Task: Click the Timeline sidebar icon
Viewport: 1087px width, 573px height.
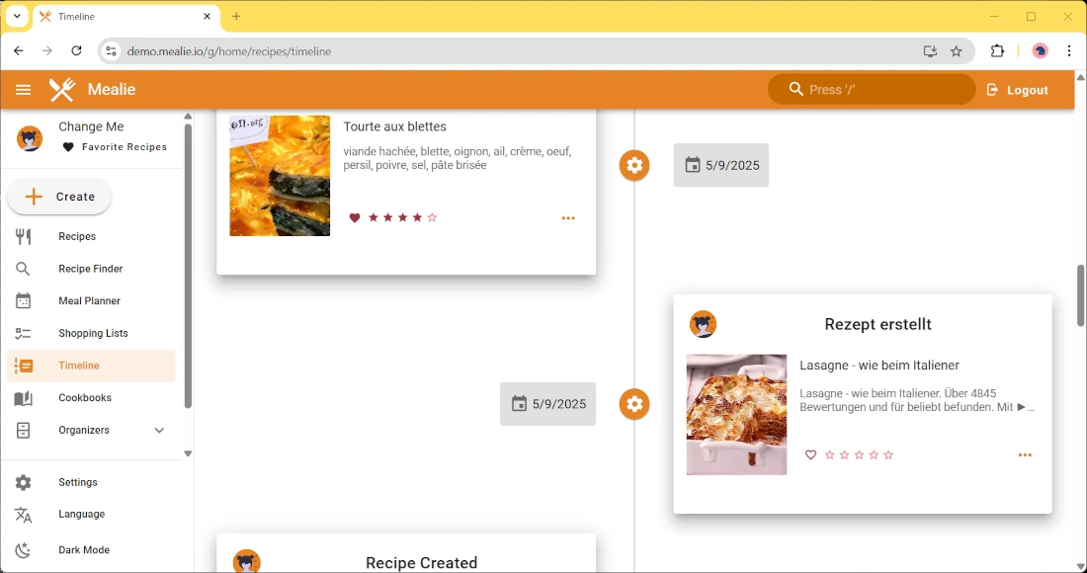Action: click(x=23, y=366)
